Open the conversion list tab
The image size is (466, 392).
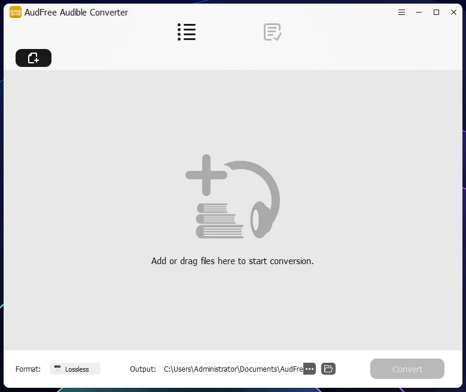[187, 32]
